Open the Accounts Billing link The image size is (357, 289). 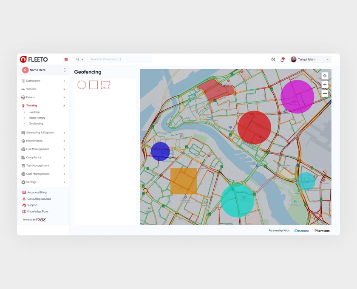point(37,193)
